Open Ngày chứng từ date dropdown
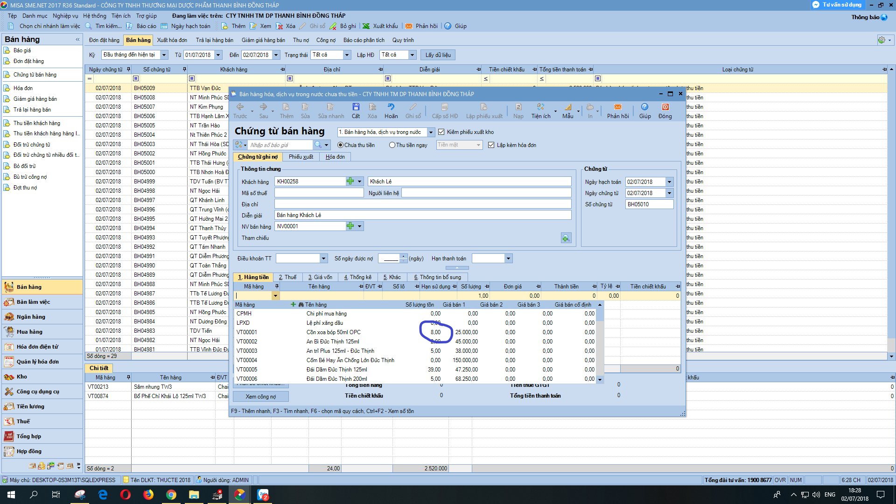 pos(670,193)
